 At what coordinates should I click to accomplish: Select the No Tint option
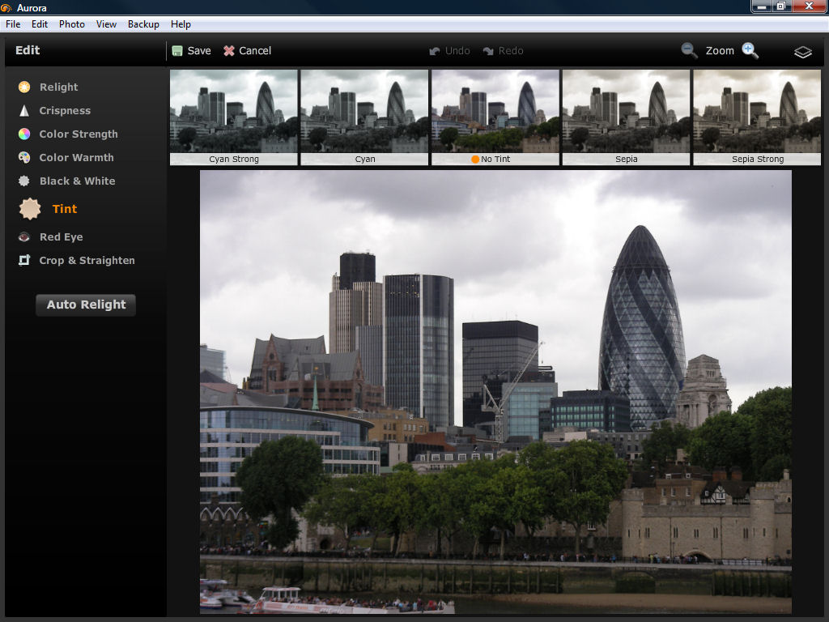click(x=495, y=117)
